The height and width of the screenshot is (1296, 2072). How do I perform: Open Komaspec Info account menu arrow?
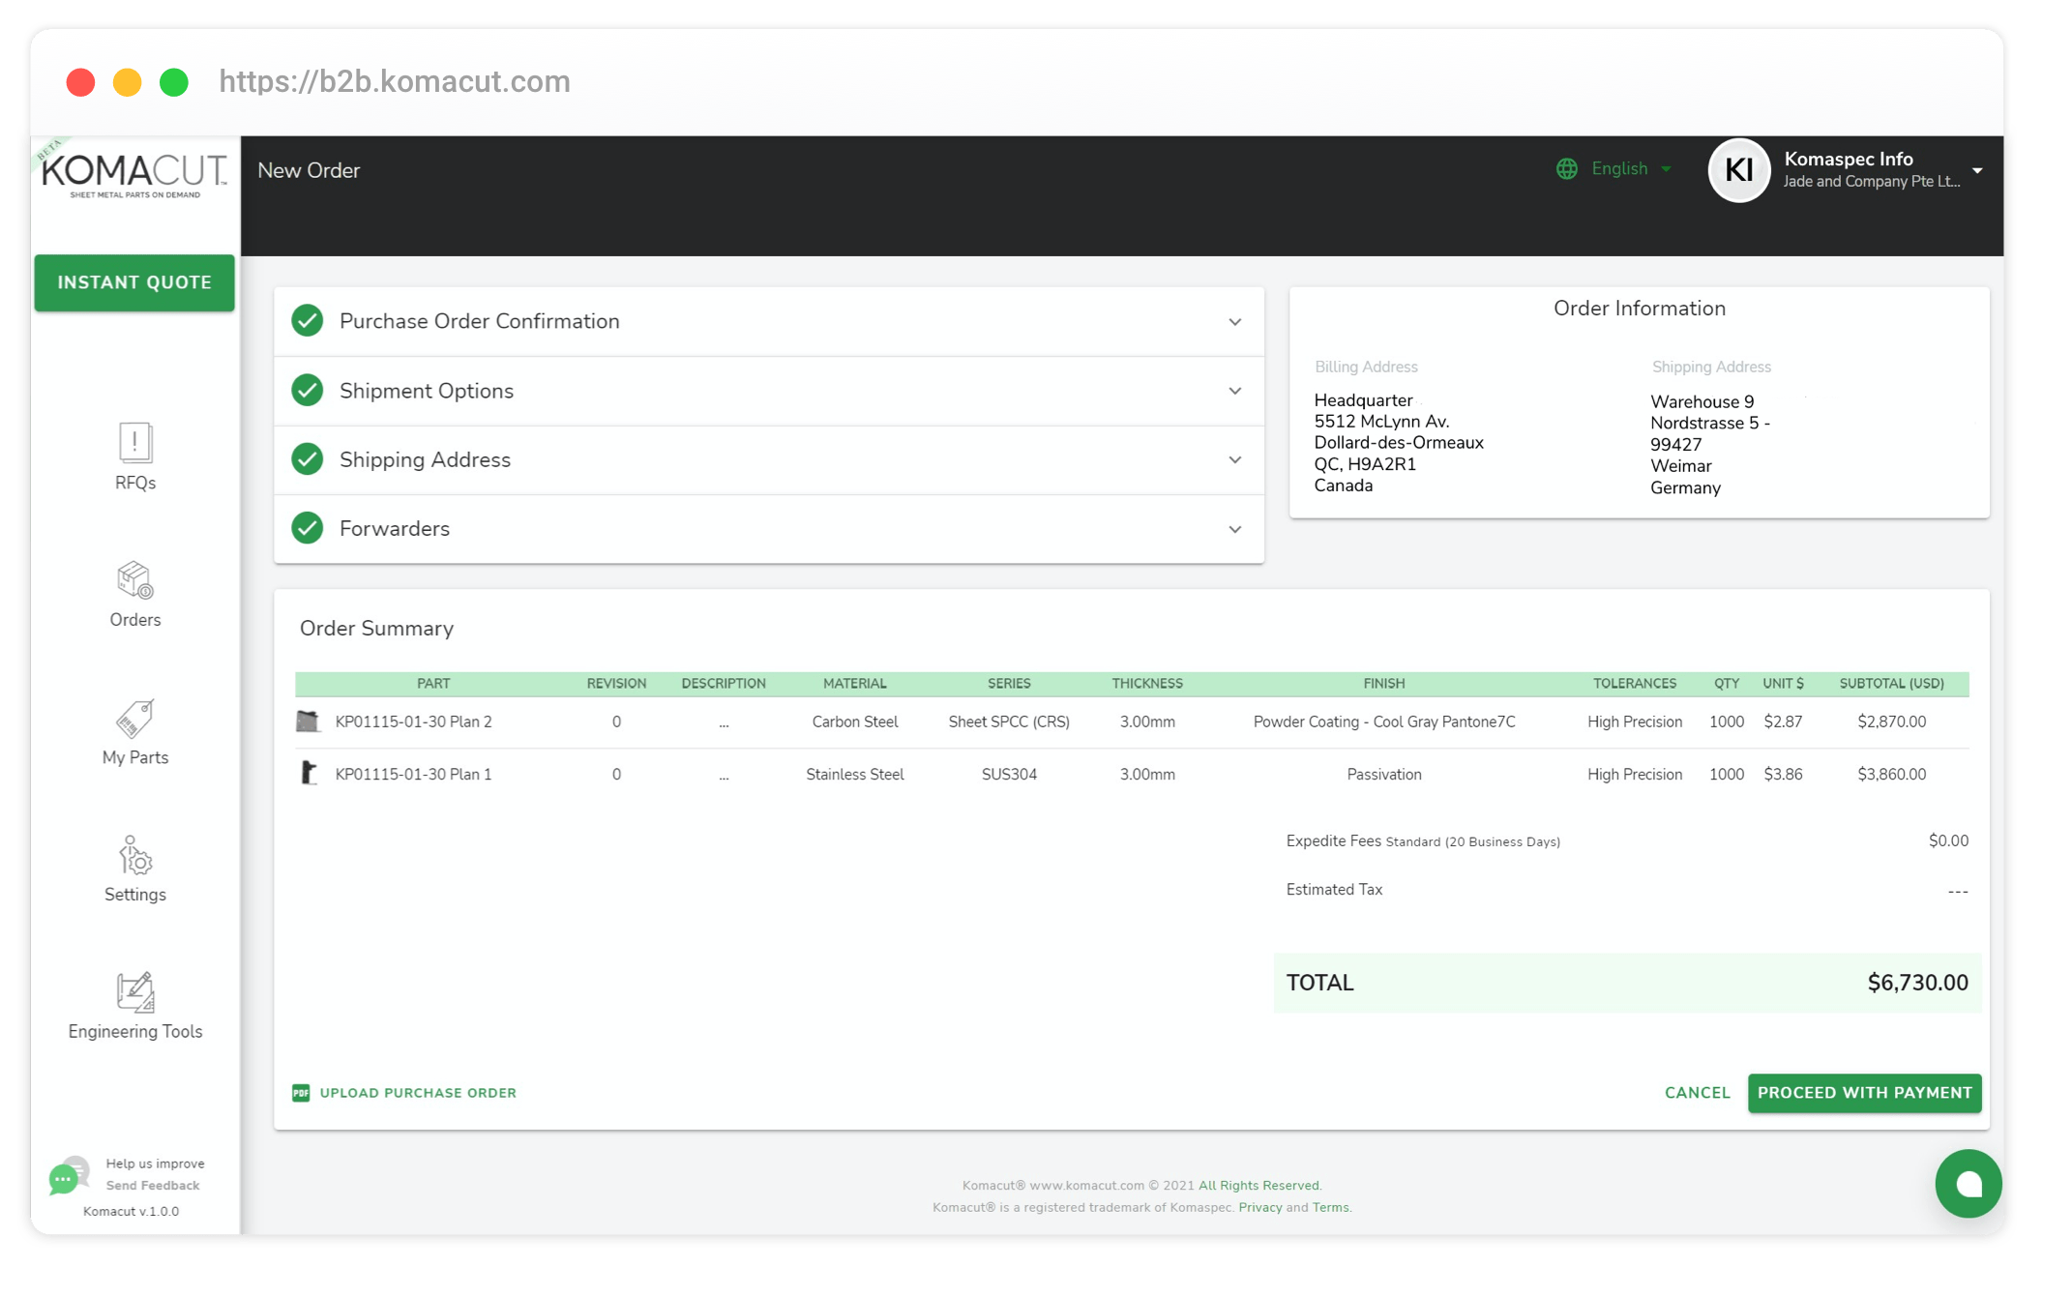pos(1977,170)
